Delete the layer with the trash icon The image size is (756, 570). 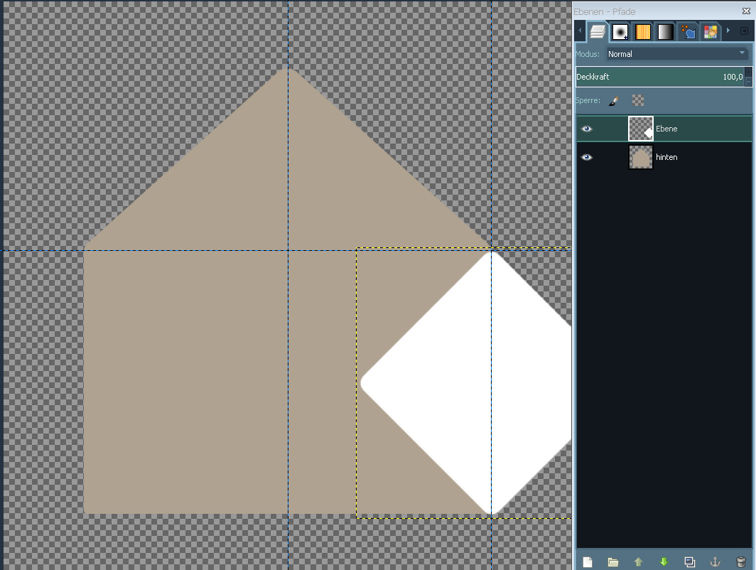click(x=741, y=562)
